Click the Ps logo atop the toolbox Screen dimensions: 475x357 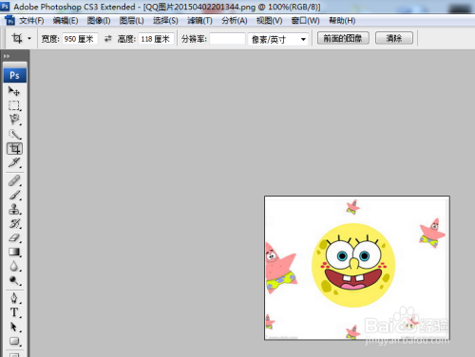pyautogui.click(x=14, y=75)
